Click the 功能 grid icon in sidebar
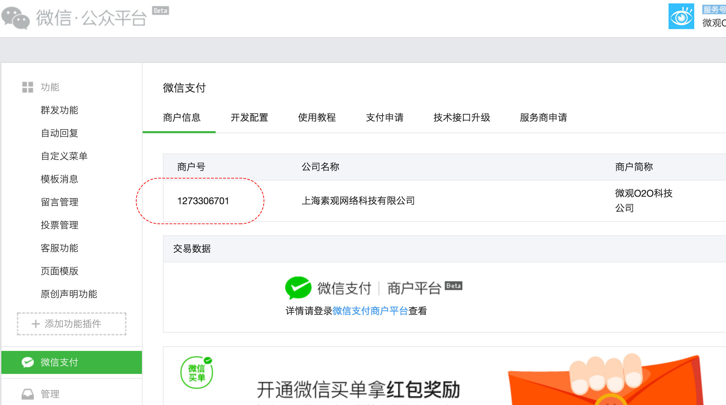The height and width of the screenshot is (405, 726). click(27, 87)
